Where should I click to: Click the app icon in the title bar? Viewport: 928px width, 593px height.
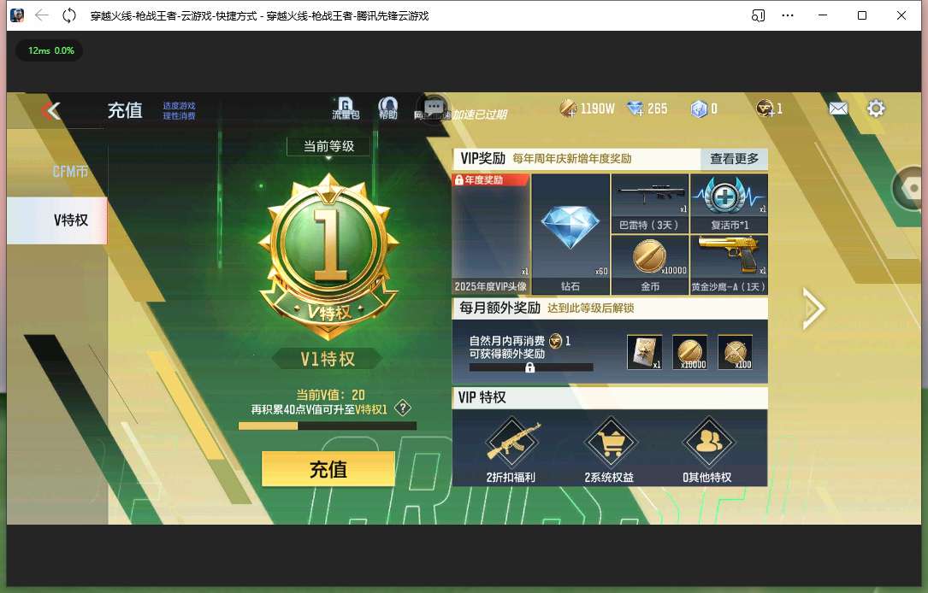click(17, 15)
